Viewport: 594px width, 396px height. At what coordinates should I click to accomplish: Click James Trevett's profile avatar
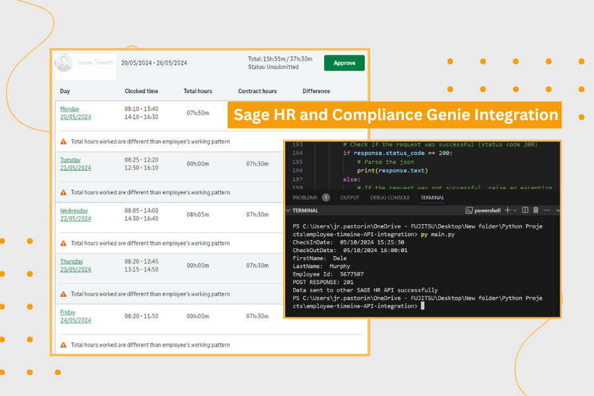(x=64, y=63)
